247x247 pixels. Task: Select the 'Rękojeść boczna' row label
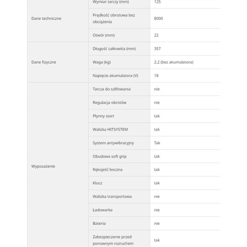[107, 170]
